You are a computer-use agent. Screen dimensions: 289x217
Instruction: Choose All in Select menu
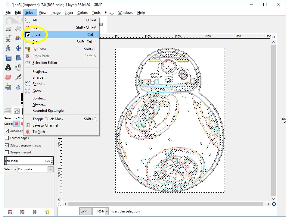pos(61,20)
